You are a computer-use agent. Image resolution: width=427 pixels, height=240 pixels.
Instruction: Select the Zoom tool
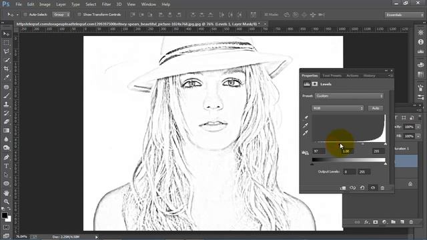pos(6,201)
